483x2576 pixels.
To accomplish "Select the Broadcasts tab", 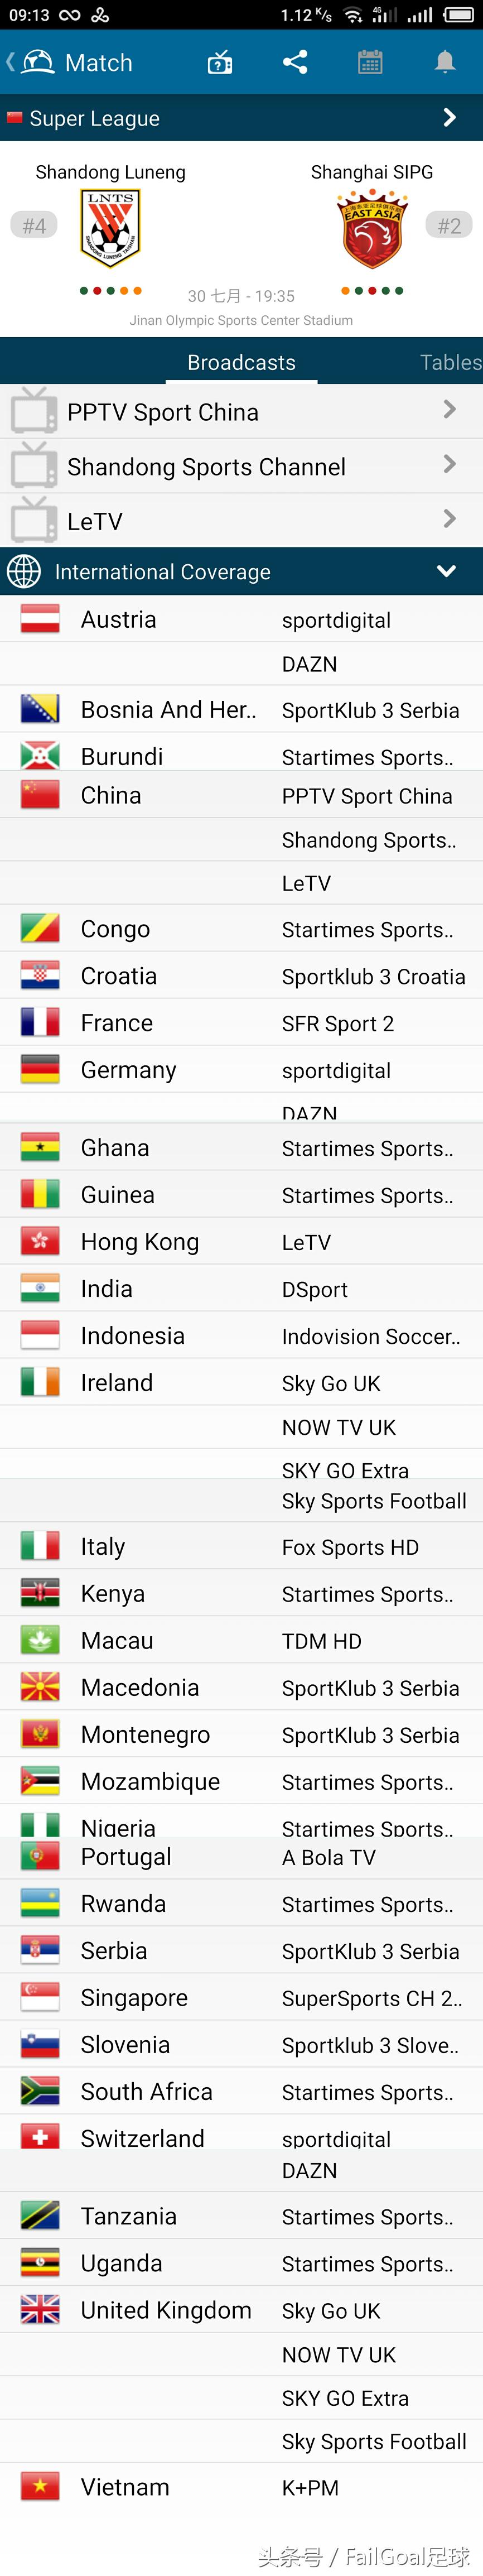I will point(241,362).
